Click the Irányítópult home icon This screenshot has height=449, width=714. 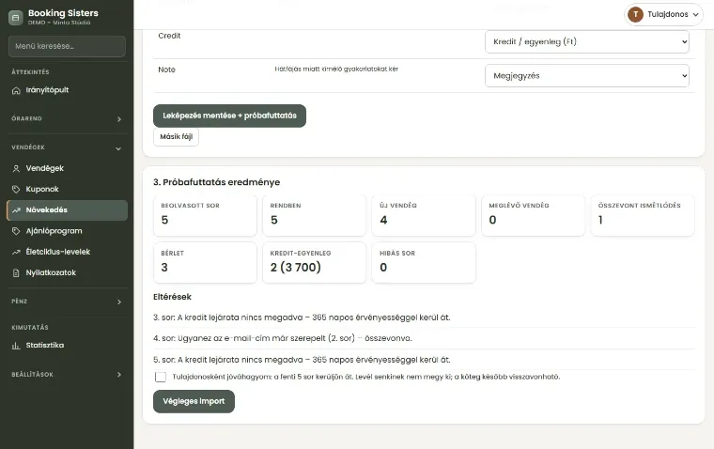[x=16, y=90]
